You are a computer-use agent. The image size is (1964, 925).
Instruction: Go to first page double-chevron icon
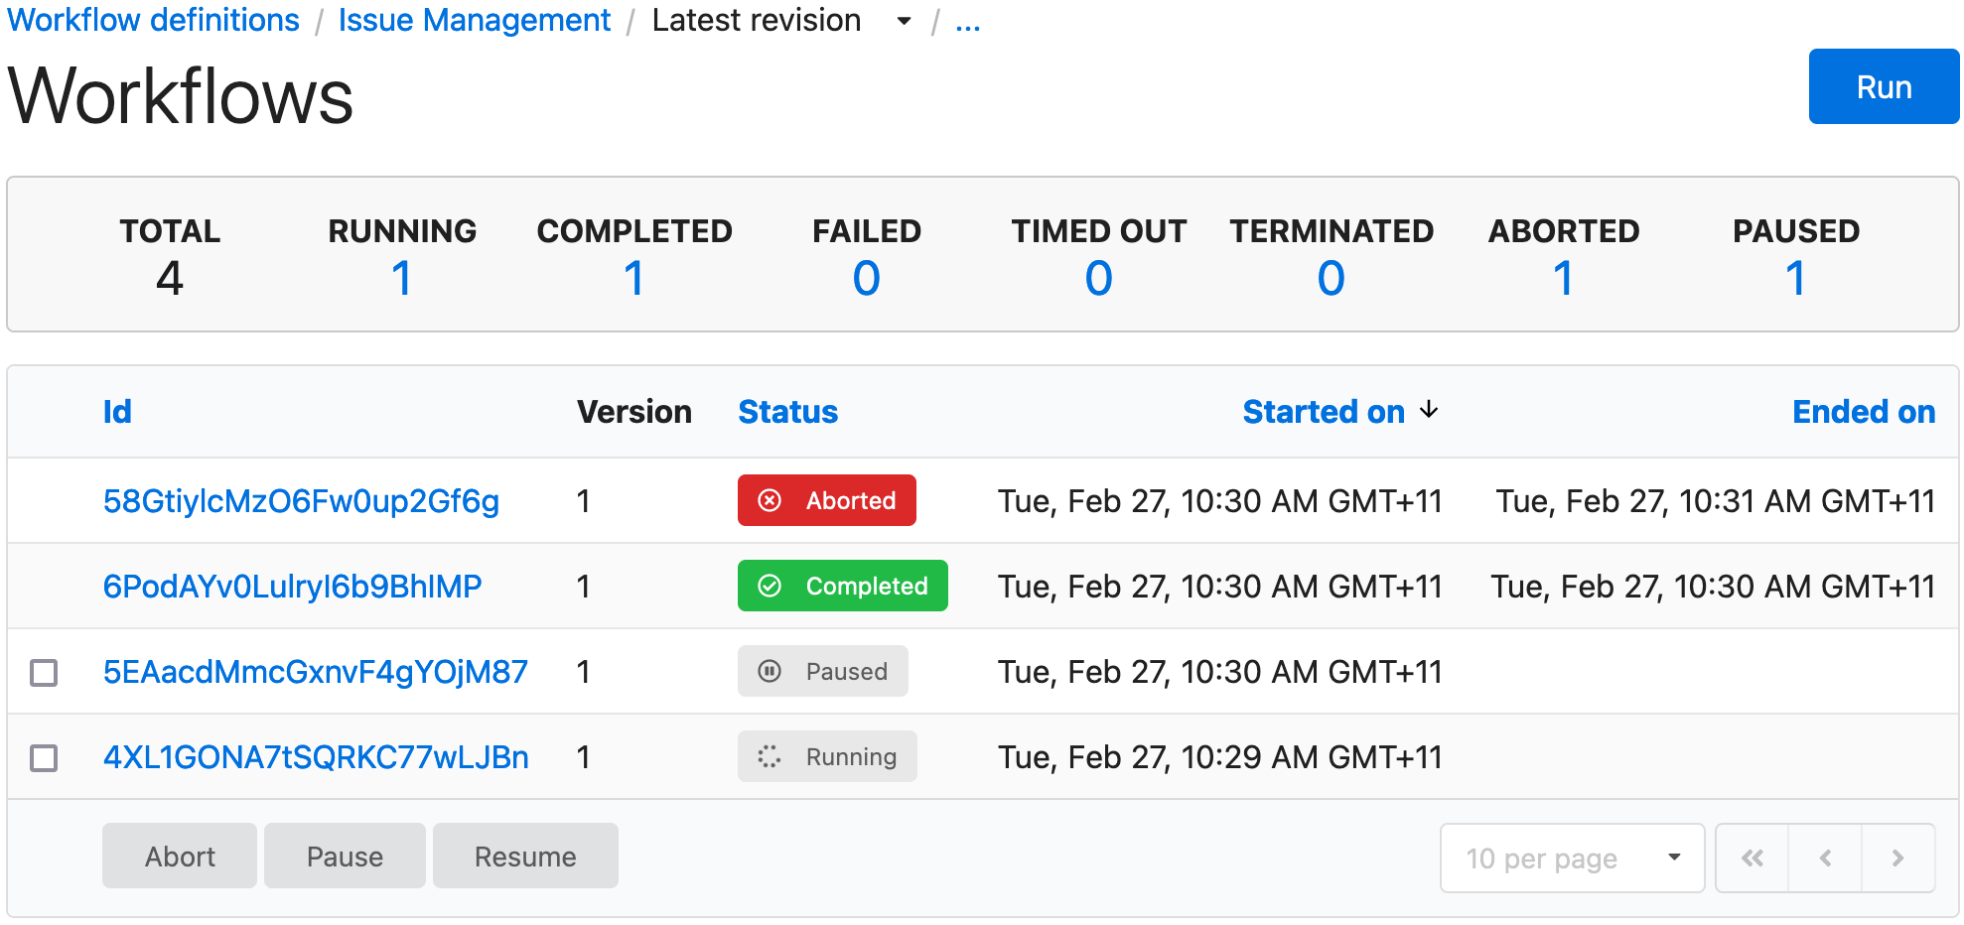pos(1753,858)
